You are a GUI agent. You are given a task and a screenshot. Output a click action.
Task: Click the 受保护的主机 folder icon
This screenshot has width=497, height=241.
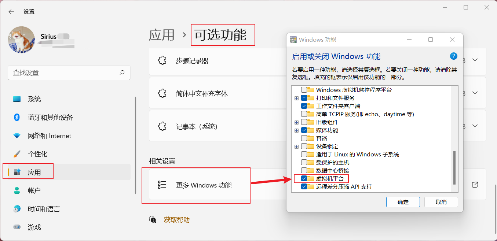point(311,162)
